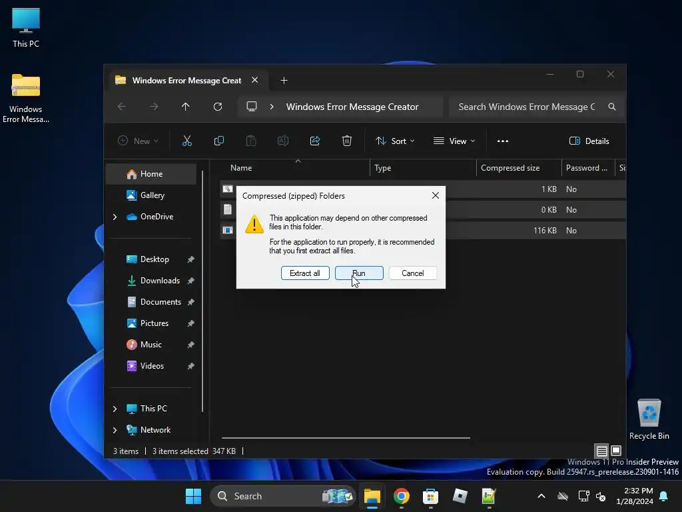
Task: Select Network in the navigation pane
Action: click(x=155, y=430)
